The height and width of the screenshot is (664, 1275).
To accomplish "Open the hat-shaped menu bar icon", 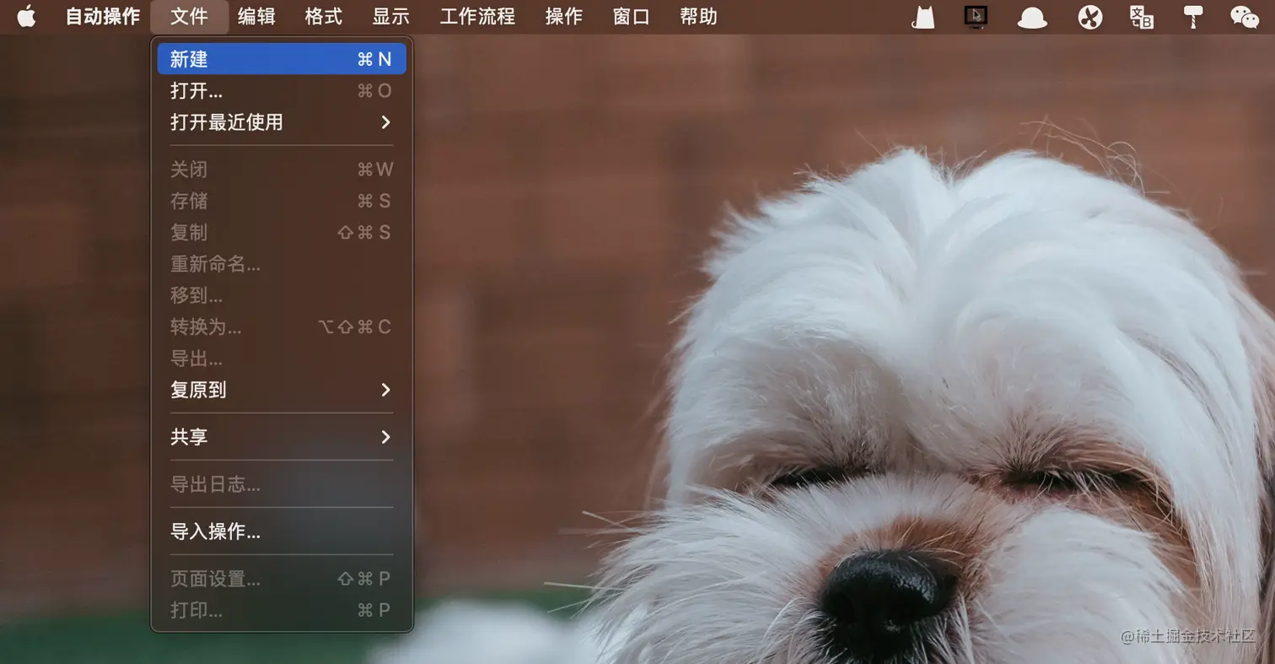I will click(x=1032, y=17).
